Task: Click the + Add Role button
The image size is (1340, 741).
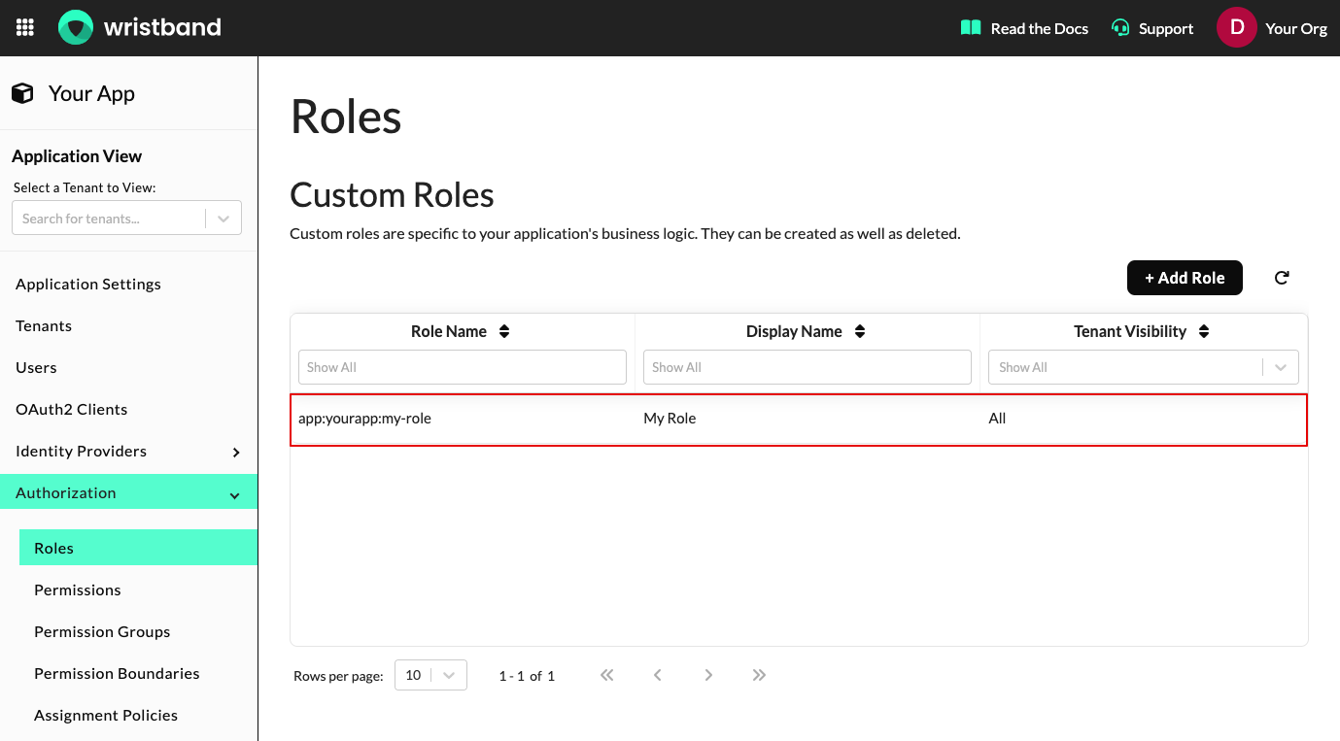Action: click(1185, 277)
